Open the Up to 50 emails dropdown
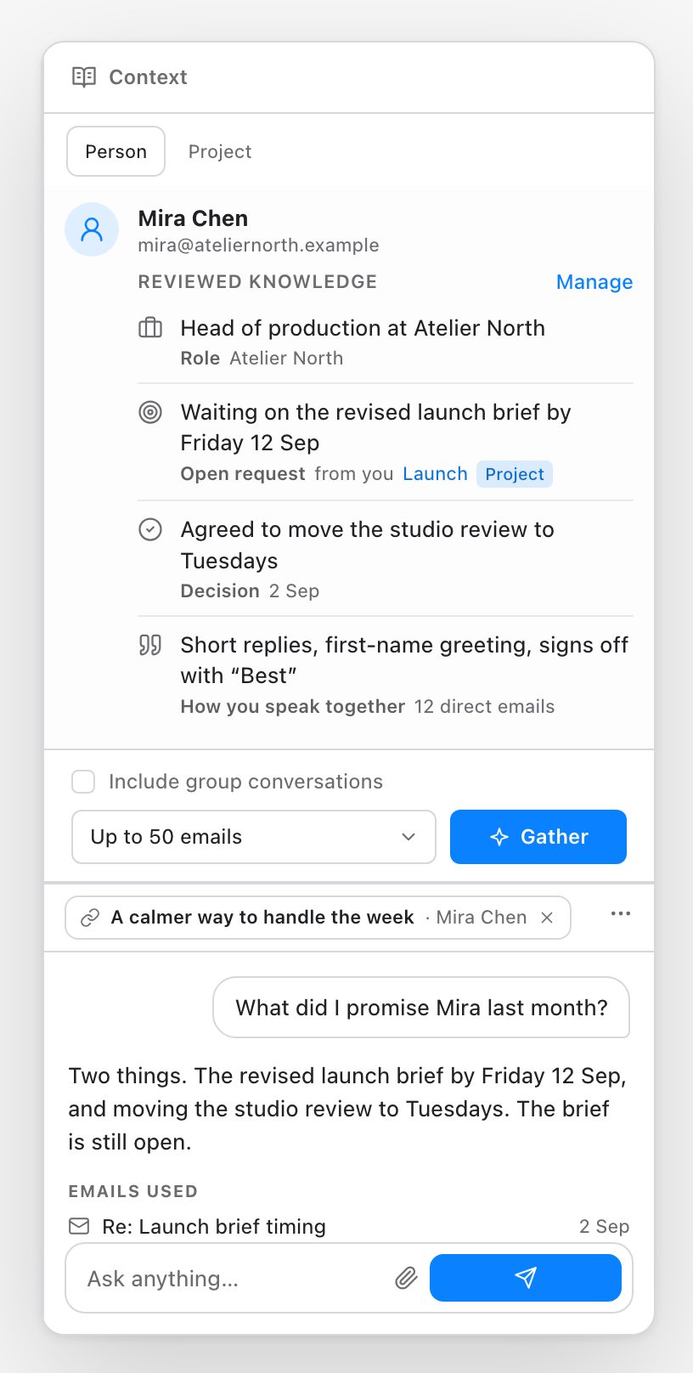The height and width of the screenshot is (1373, 693). coord(254,837)
